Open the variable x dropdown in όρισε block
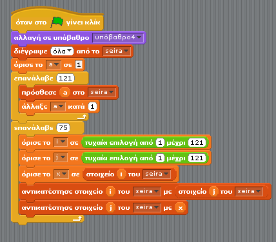This screenshot has width=276, height=242. (61, 174)
